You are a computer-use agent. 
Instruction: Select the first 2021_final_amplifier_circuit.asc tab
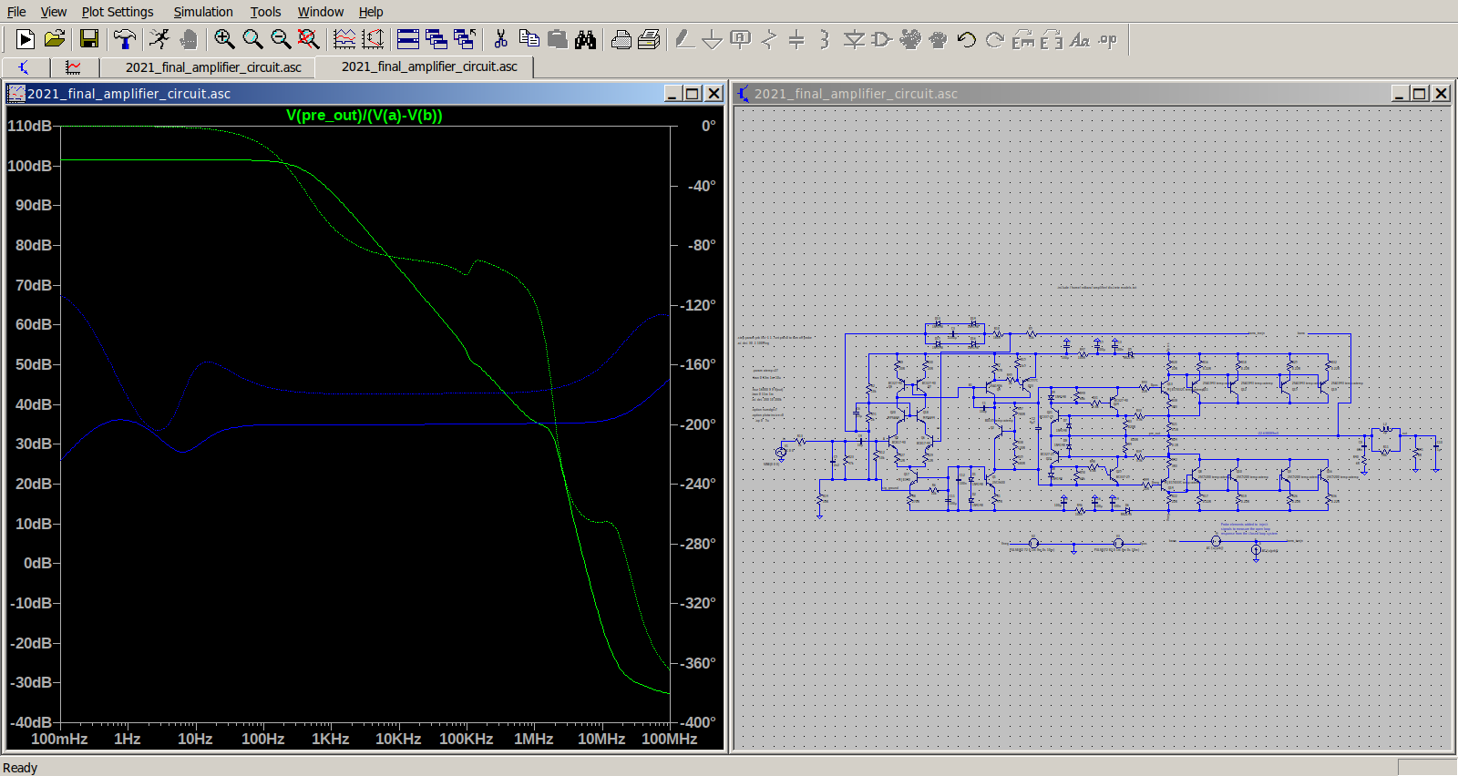point(213,67)
